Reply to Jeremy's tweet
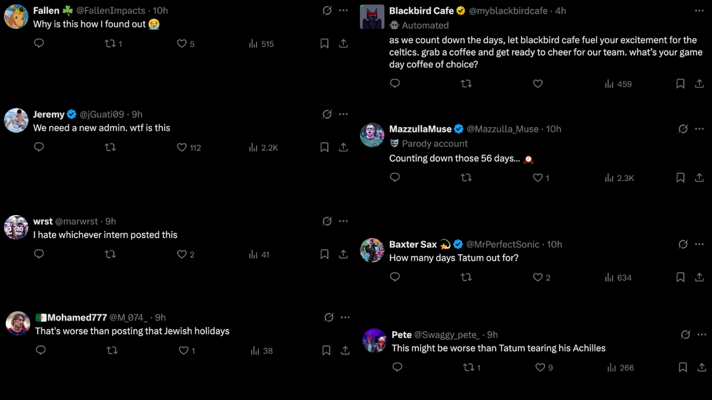 pos(38,147)
